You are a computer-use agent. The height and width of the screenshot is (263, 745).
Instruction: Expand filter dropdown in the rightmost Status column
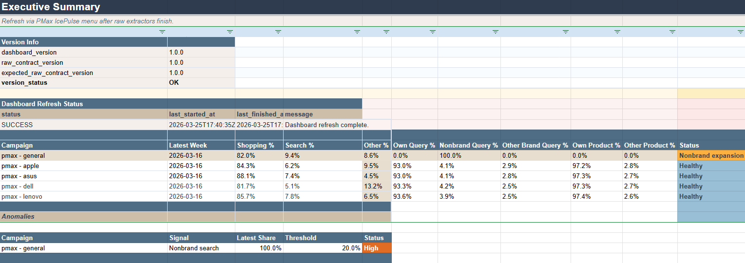coord(740,32)
